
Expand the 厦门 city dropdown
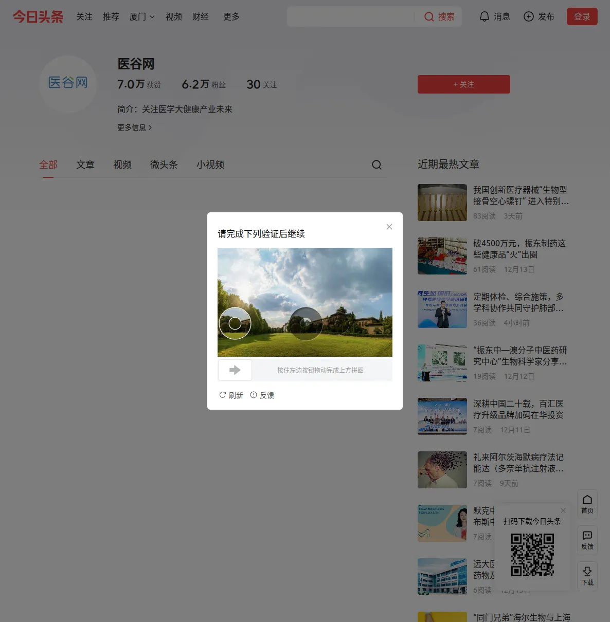coord(142,16)
